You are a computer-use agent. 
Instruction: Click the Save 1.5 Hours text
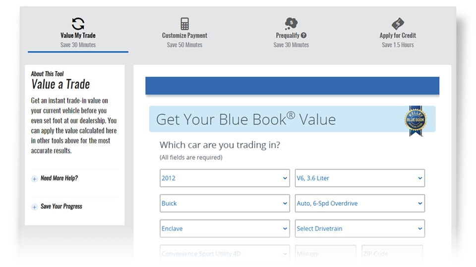pos(398,45)
